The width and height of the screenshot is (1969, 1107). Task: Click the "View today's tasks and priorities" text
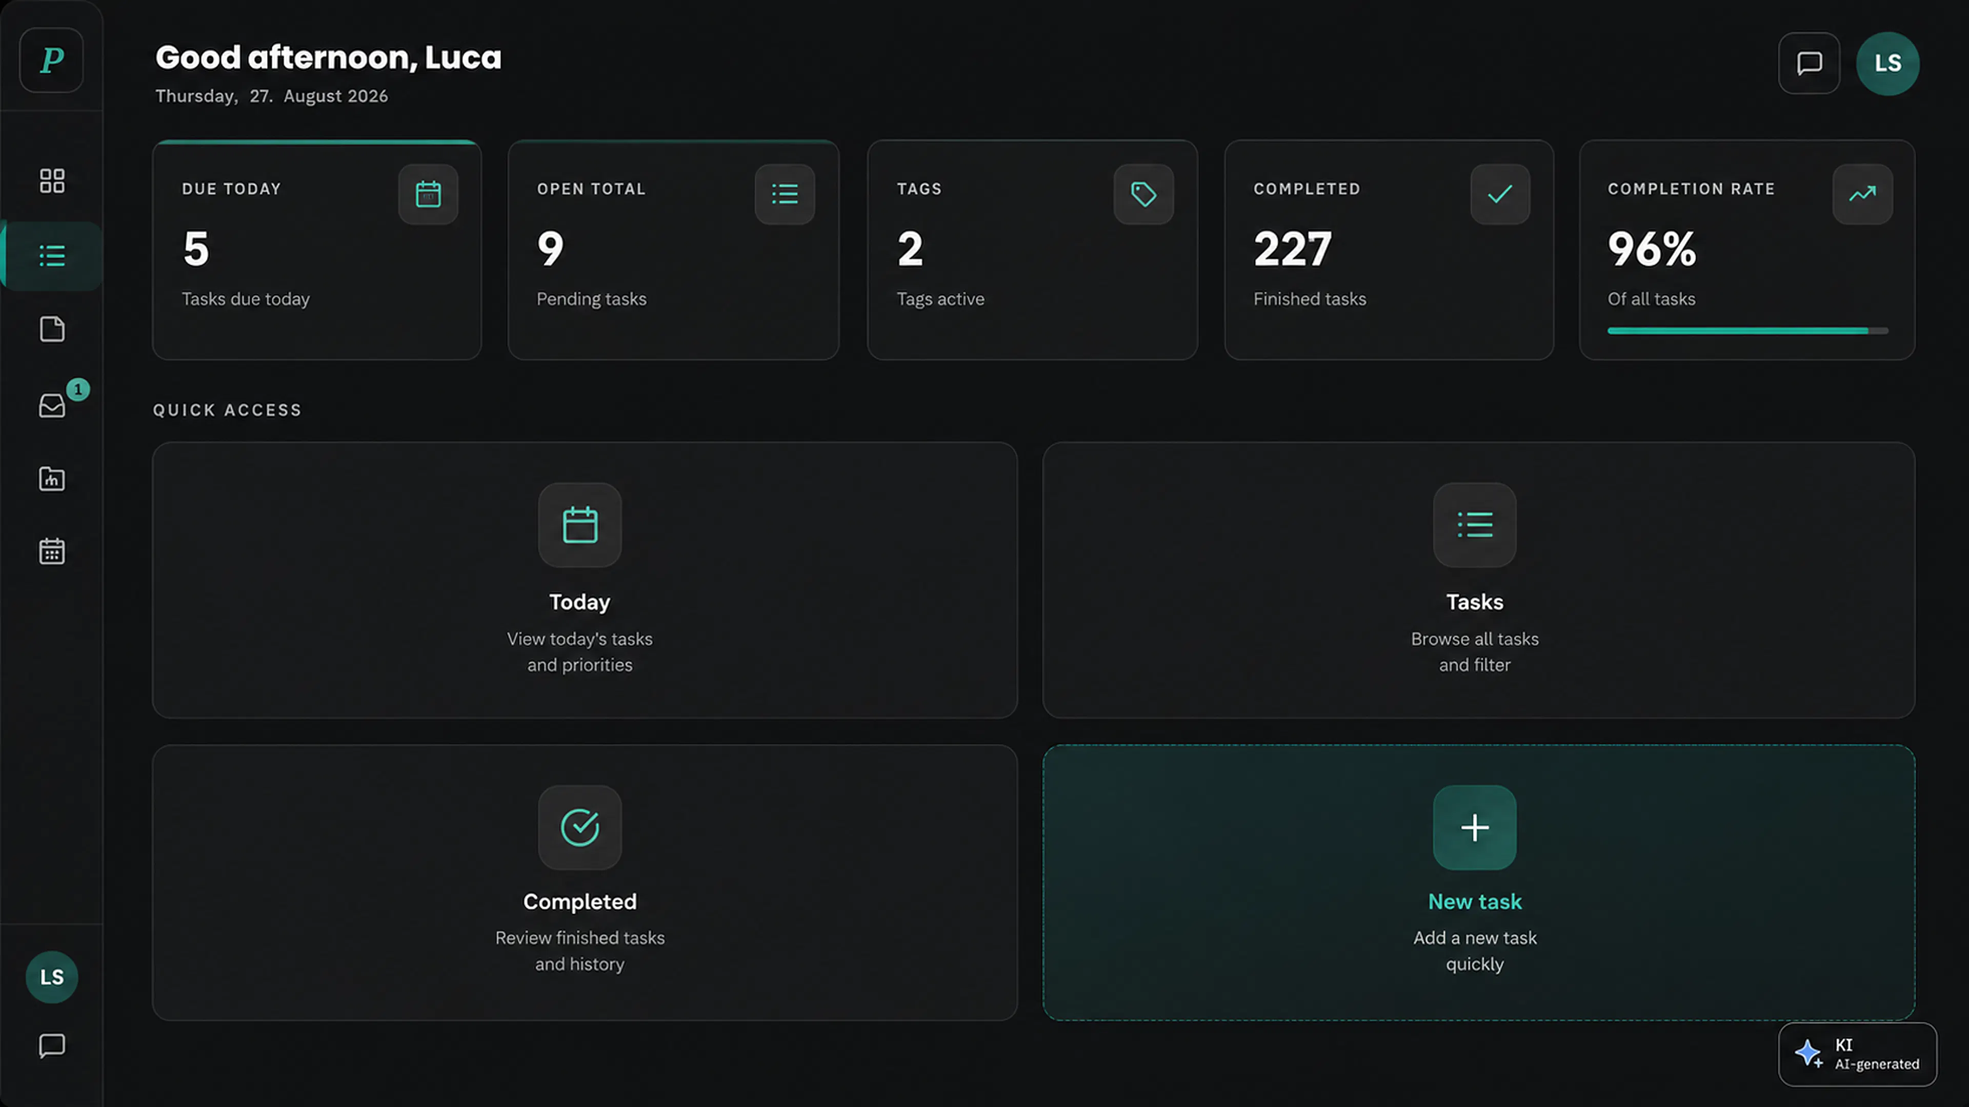(580, 652)
